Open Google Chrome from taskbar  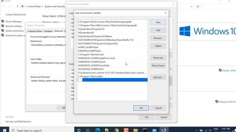click(x=117, y=130)
